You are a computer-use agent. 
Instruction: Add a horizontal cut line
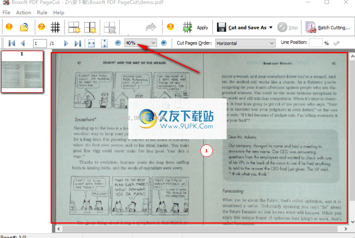74,27
